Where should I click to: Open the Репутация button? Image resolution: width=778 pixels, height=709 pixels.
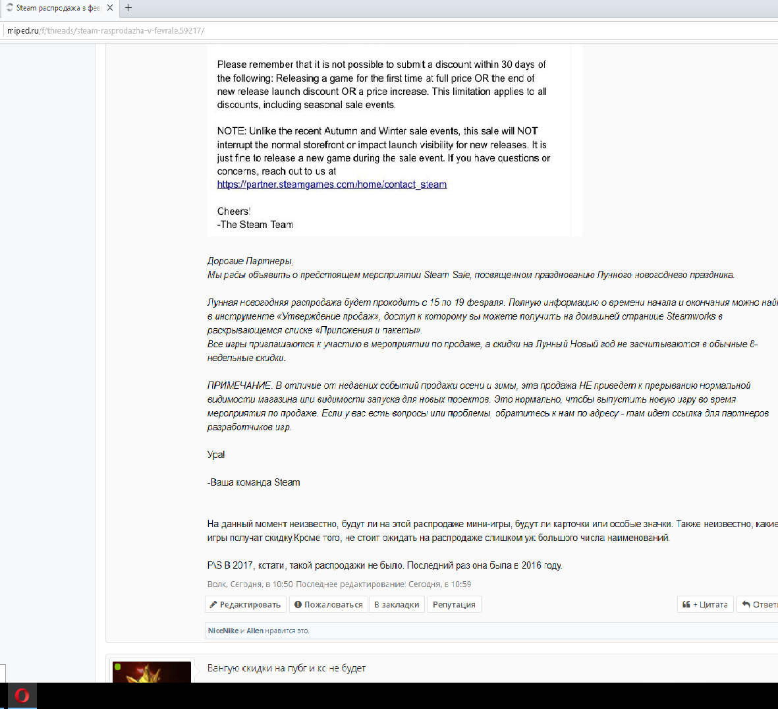coord(453,604)
